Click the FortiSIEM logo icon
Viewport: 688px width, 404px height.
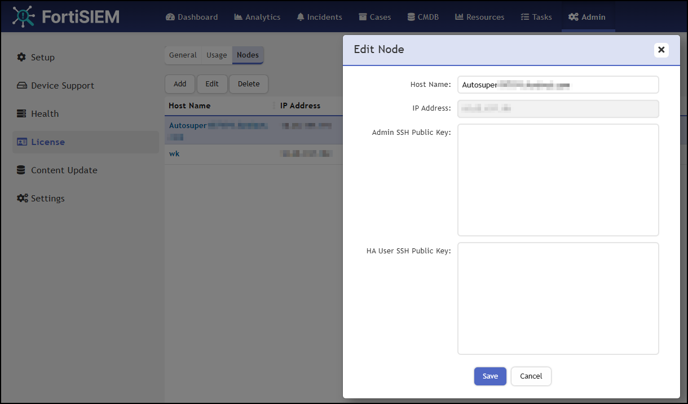pos(23,16)
